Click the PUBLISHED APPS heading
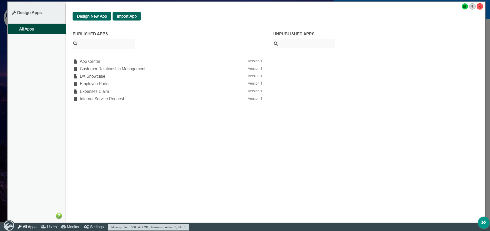 90,34
